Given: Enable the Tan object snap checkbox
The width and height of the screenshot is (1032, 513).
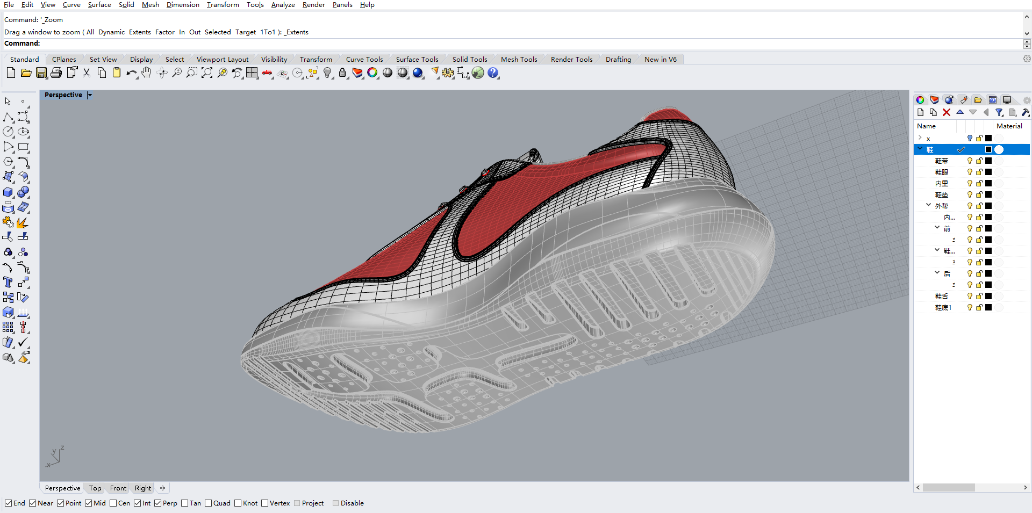Looking at the screenshot, I should click(x=185, y=503).
